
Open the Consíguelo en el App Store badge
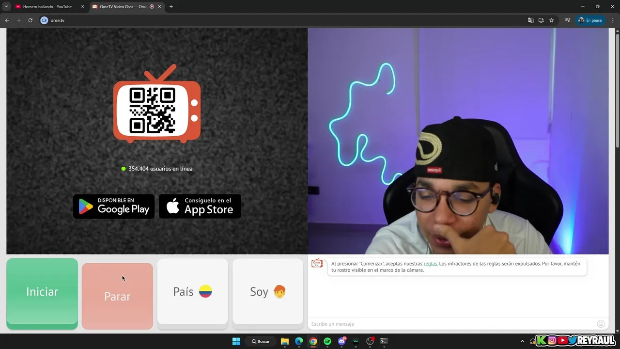click(x=200, y=206)
